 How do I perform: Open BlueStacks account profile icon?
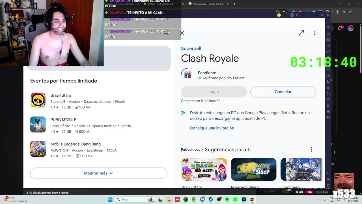pos(292,15)
